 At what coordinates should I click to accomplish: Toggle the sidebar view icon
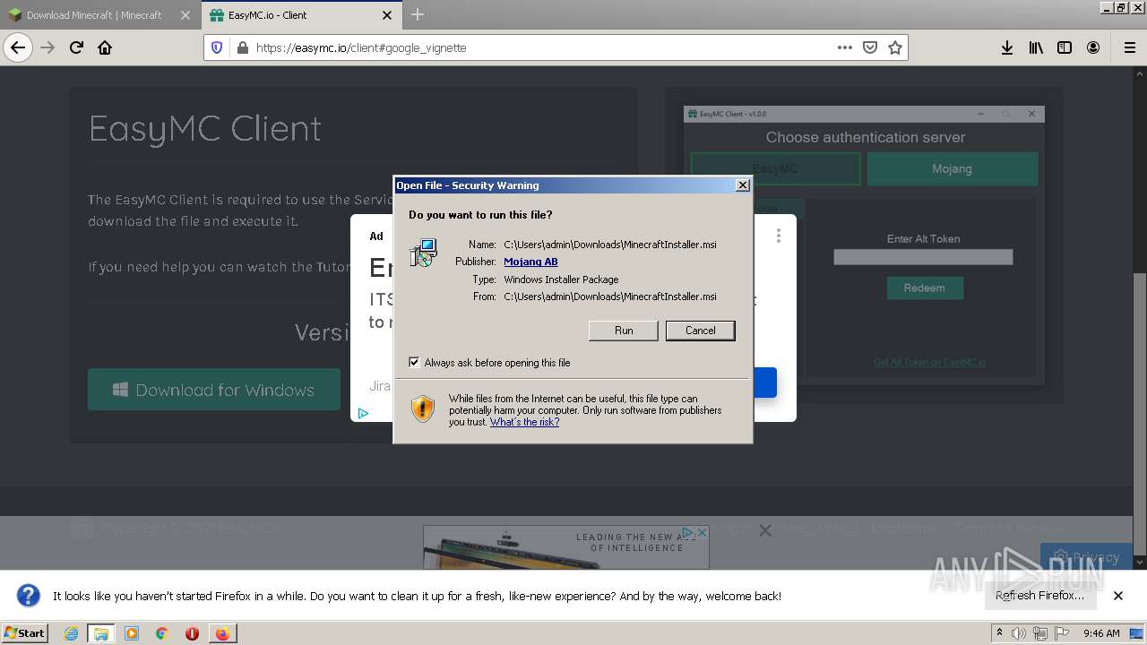(x=1065, y=47)
